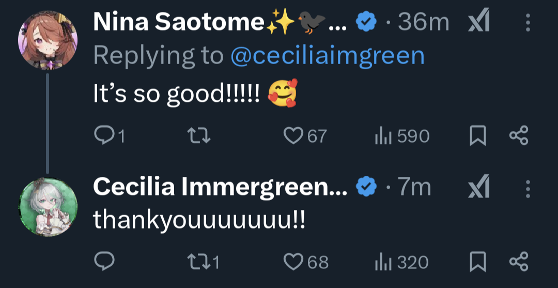This screenshot has height=288, width=558.
Task: Like Cecilia Immergreen's thank-you tweet
Action: click(x=294, y=262)
